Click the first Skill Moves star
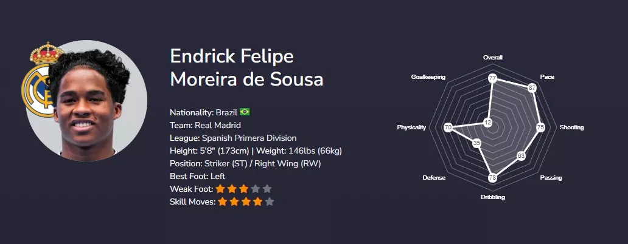The height and width of the screenshot is (244, 628). point(223,202)
